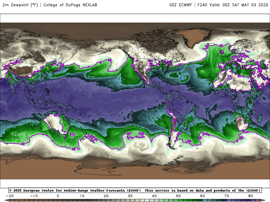This screenshot has width=270, height=202.
Task: Click the "10" color scale label
Action: [82, 196]
